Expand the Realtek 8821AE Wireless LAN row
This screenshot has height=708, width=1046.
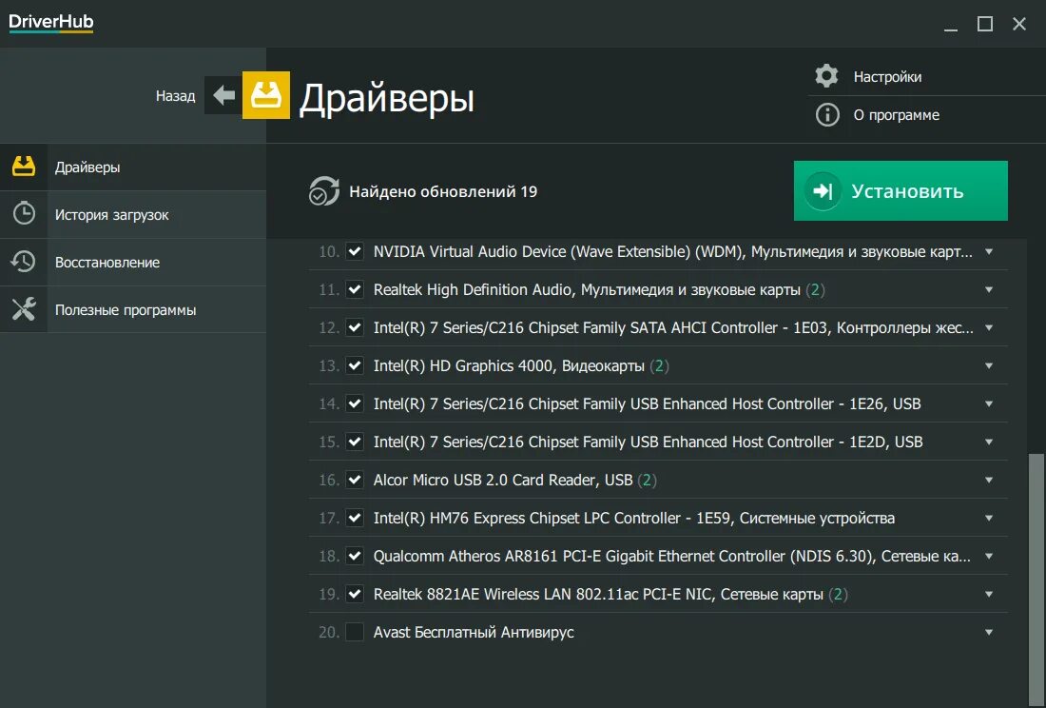pos(989,594)
